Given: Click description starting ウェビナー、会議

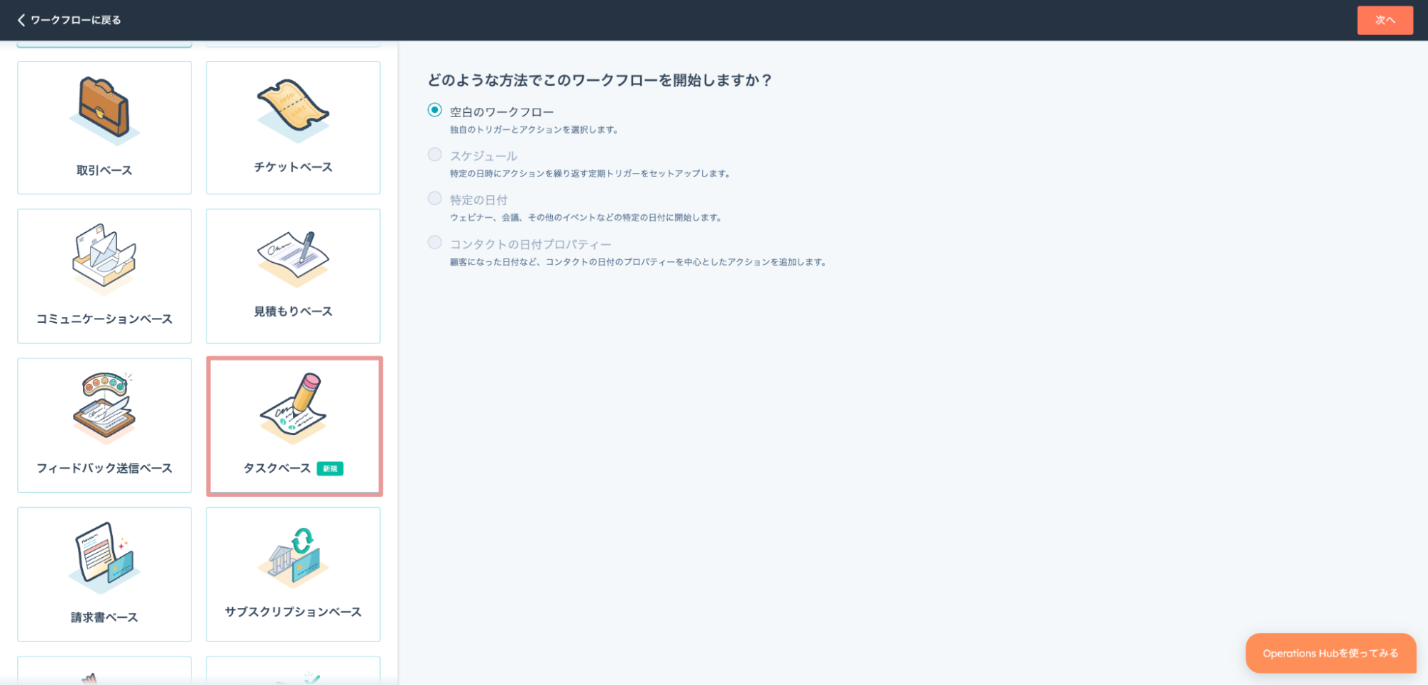Looking at the screenshot, I should tap(585, 218).
